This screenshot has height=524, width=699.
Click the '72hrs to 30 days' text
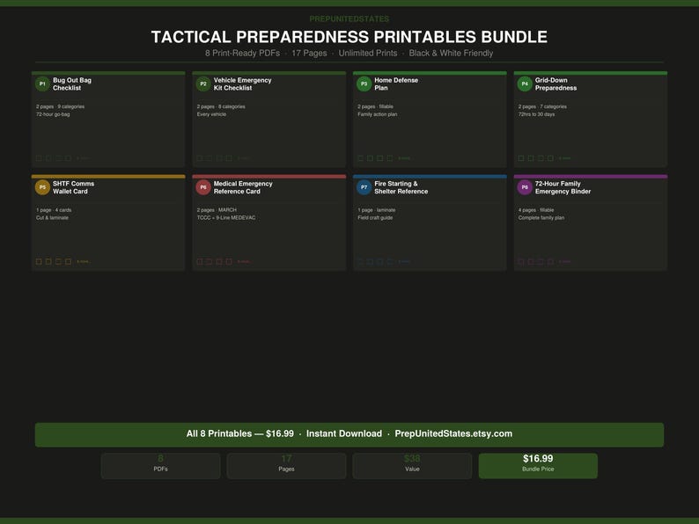(x=536, y=114)
